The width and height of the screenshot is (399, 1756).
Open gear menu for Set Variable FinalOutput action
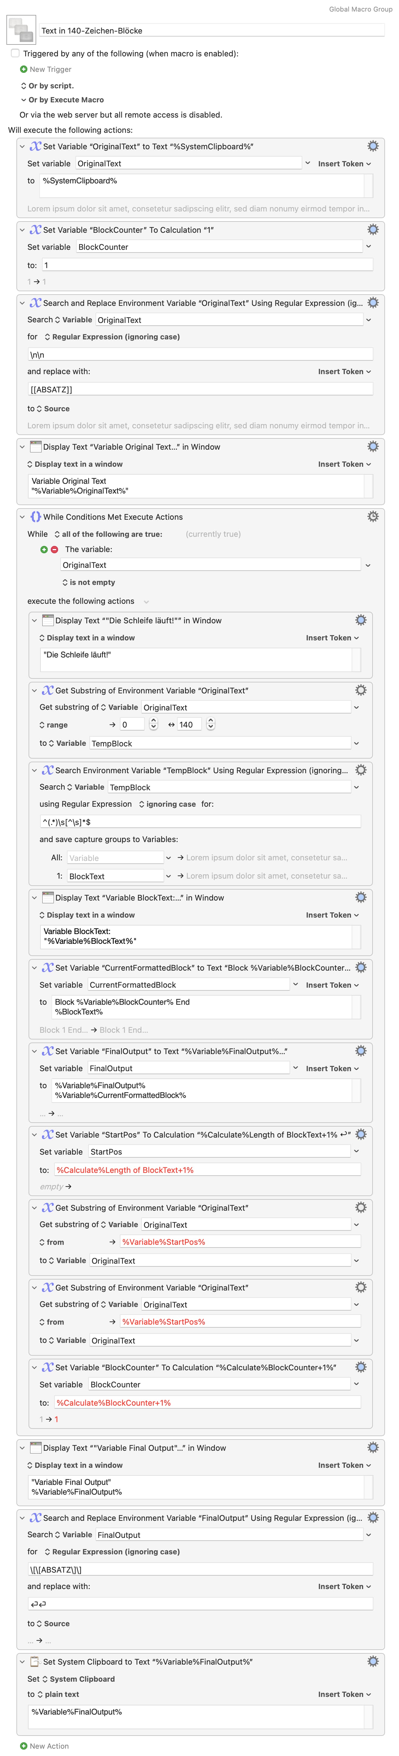click(x=361, y=1051)
